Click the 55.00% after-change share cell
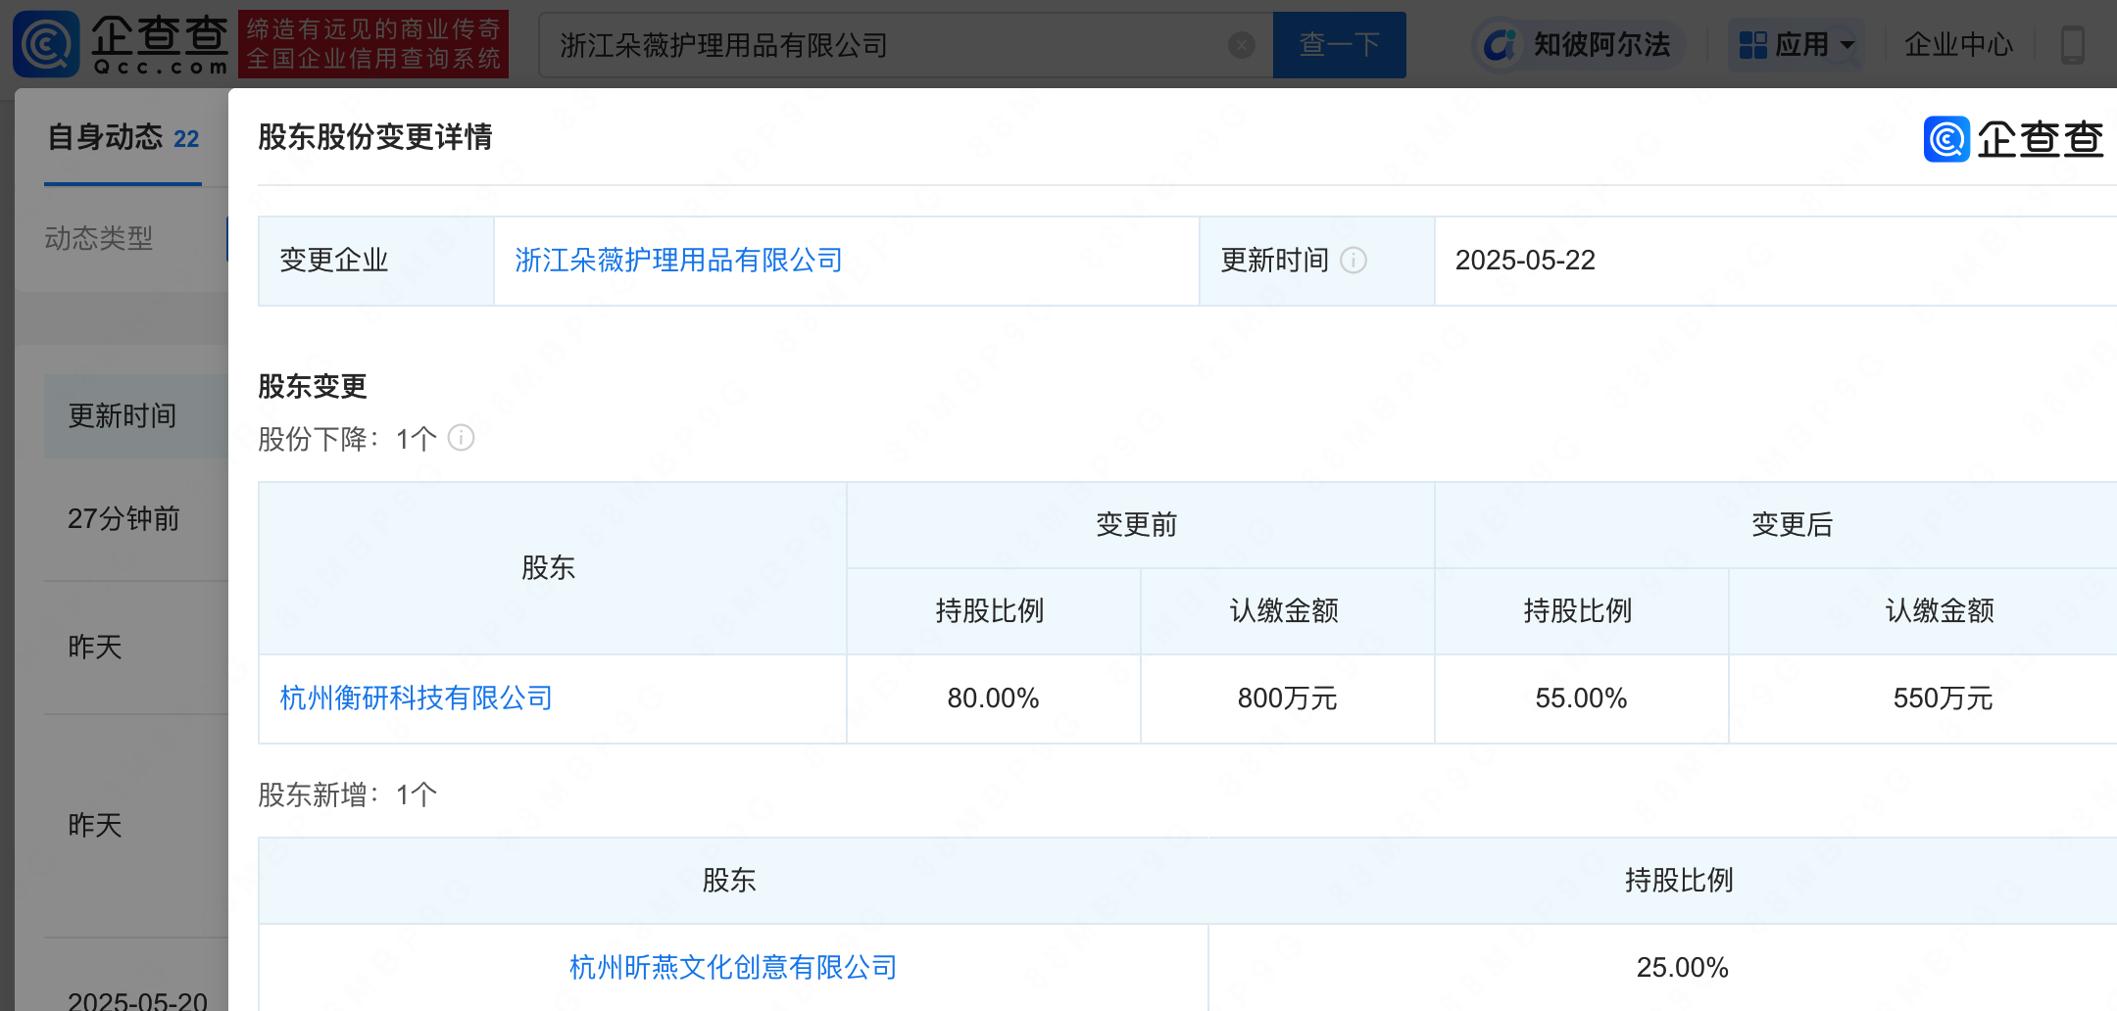This screenshot has width=2117, height=1011. (x=1581, y=698)
